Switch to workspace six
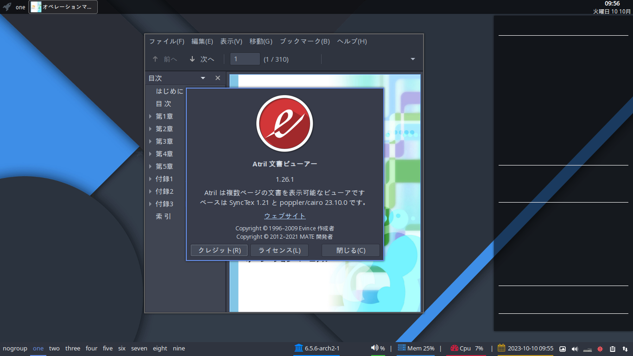The image size is (633, 356). click(122, 349)
